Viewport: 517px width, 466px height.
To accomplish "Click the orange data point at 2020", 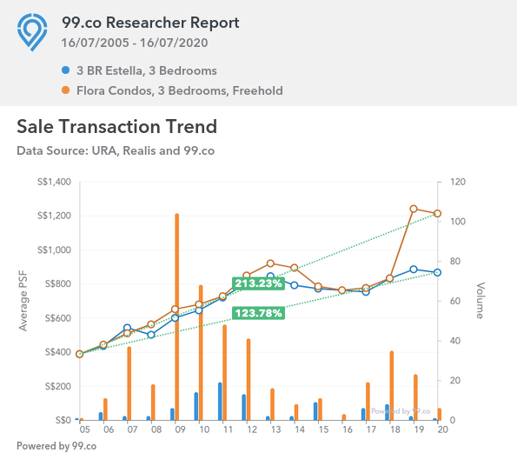I will (438, 213).
